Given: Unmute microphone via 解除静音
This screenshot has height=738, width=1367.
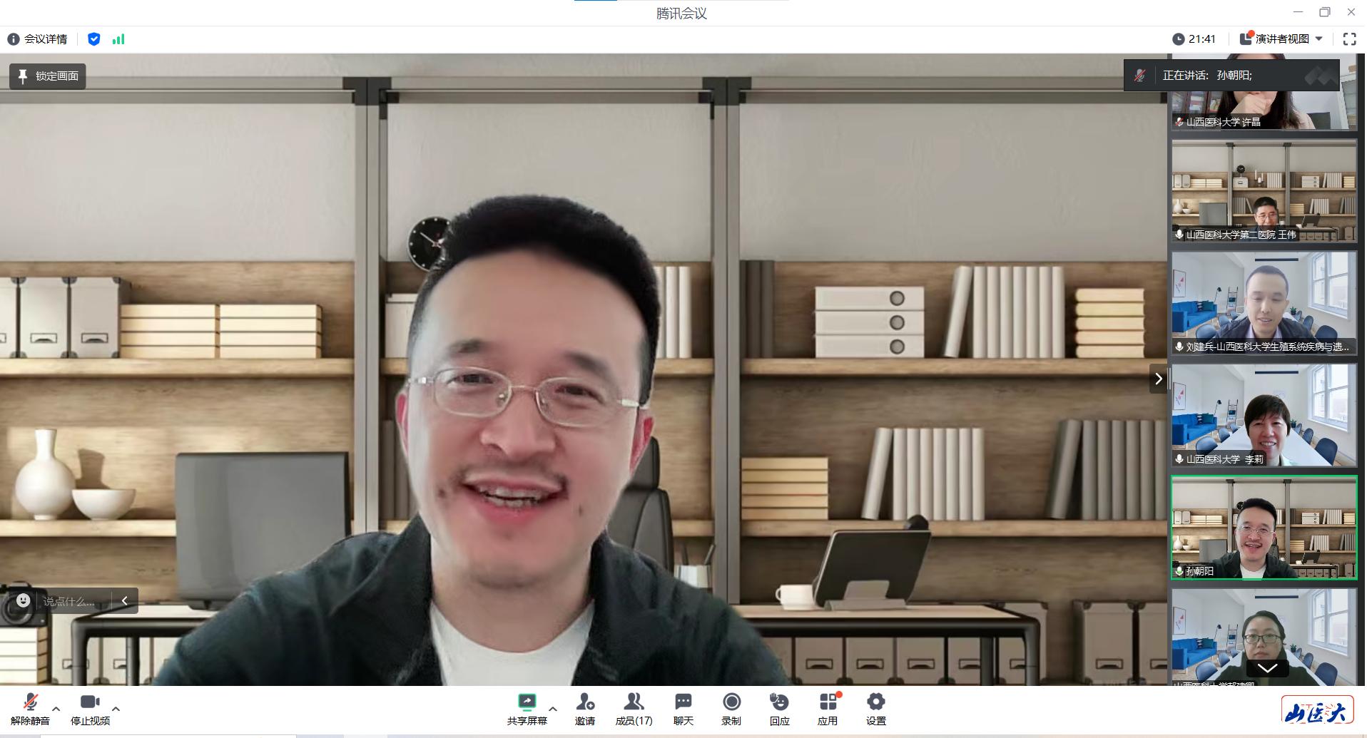Looking at the screenshot, I should [x=30, y=703].
